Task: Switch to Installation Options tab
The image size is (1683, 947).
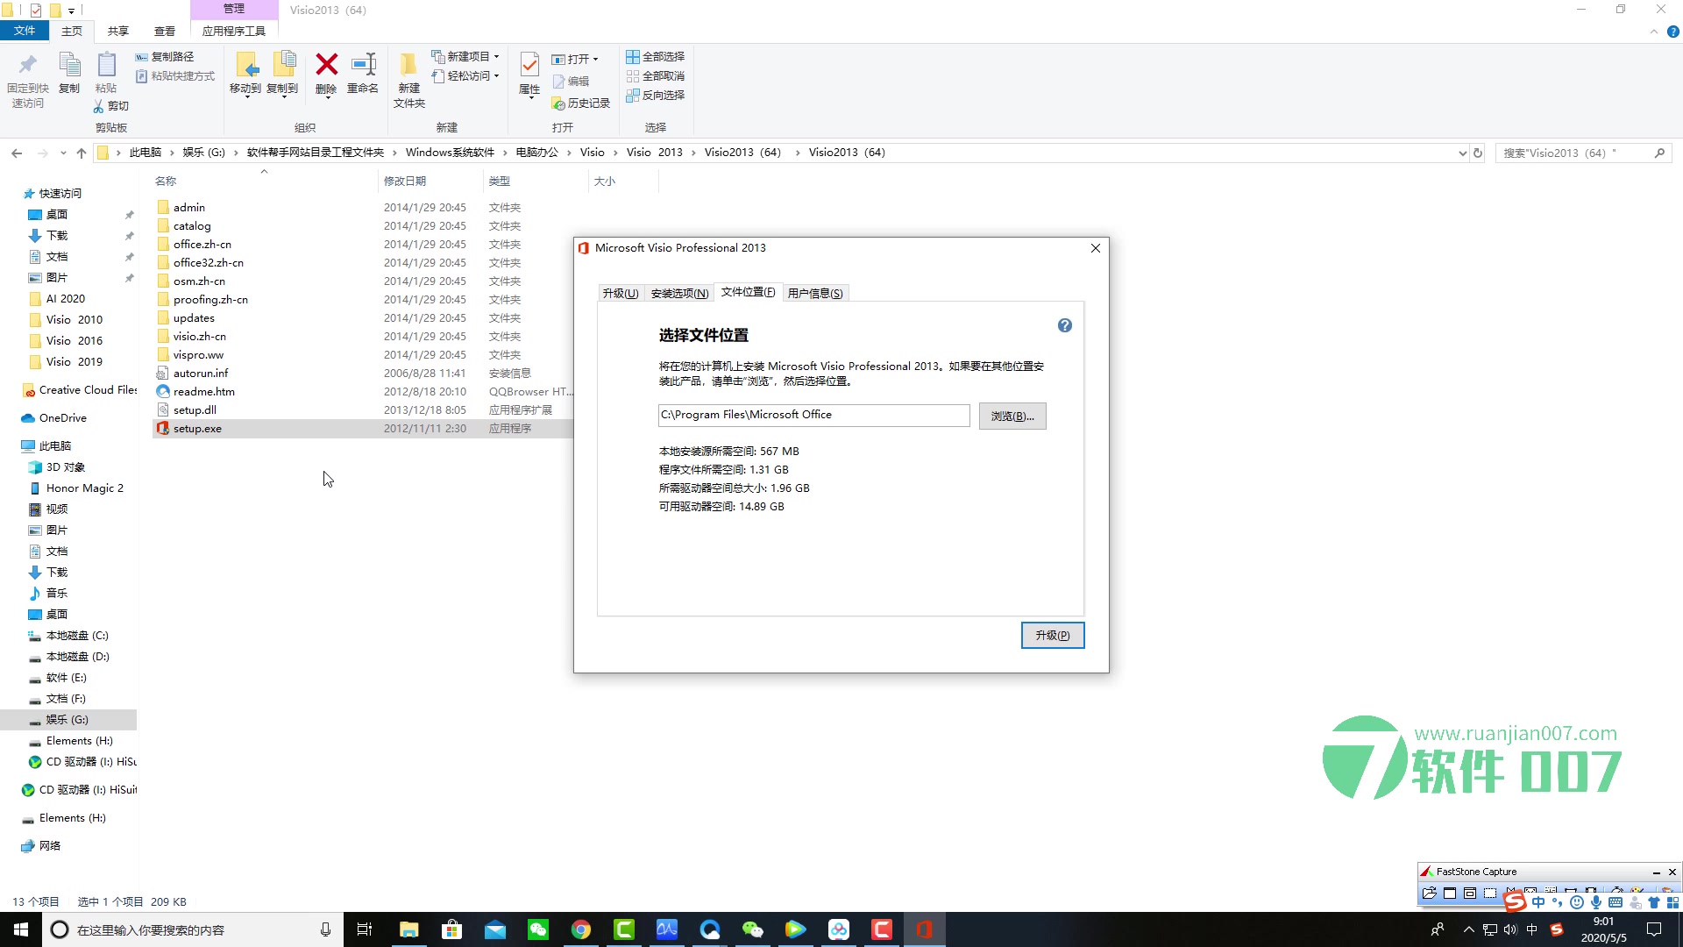Action: click(x=679, y=294)
